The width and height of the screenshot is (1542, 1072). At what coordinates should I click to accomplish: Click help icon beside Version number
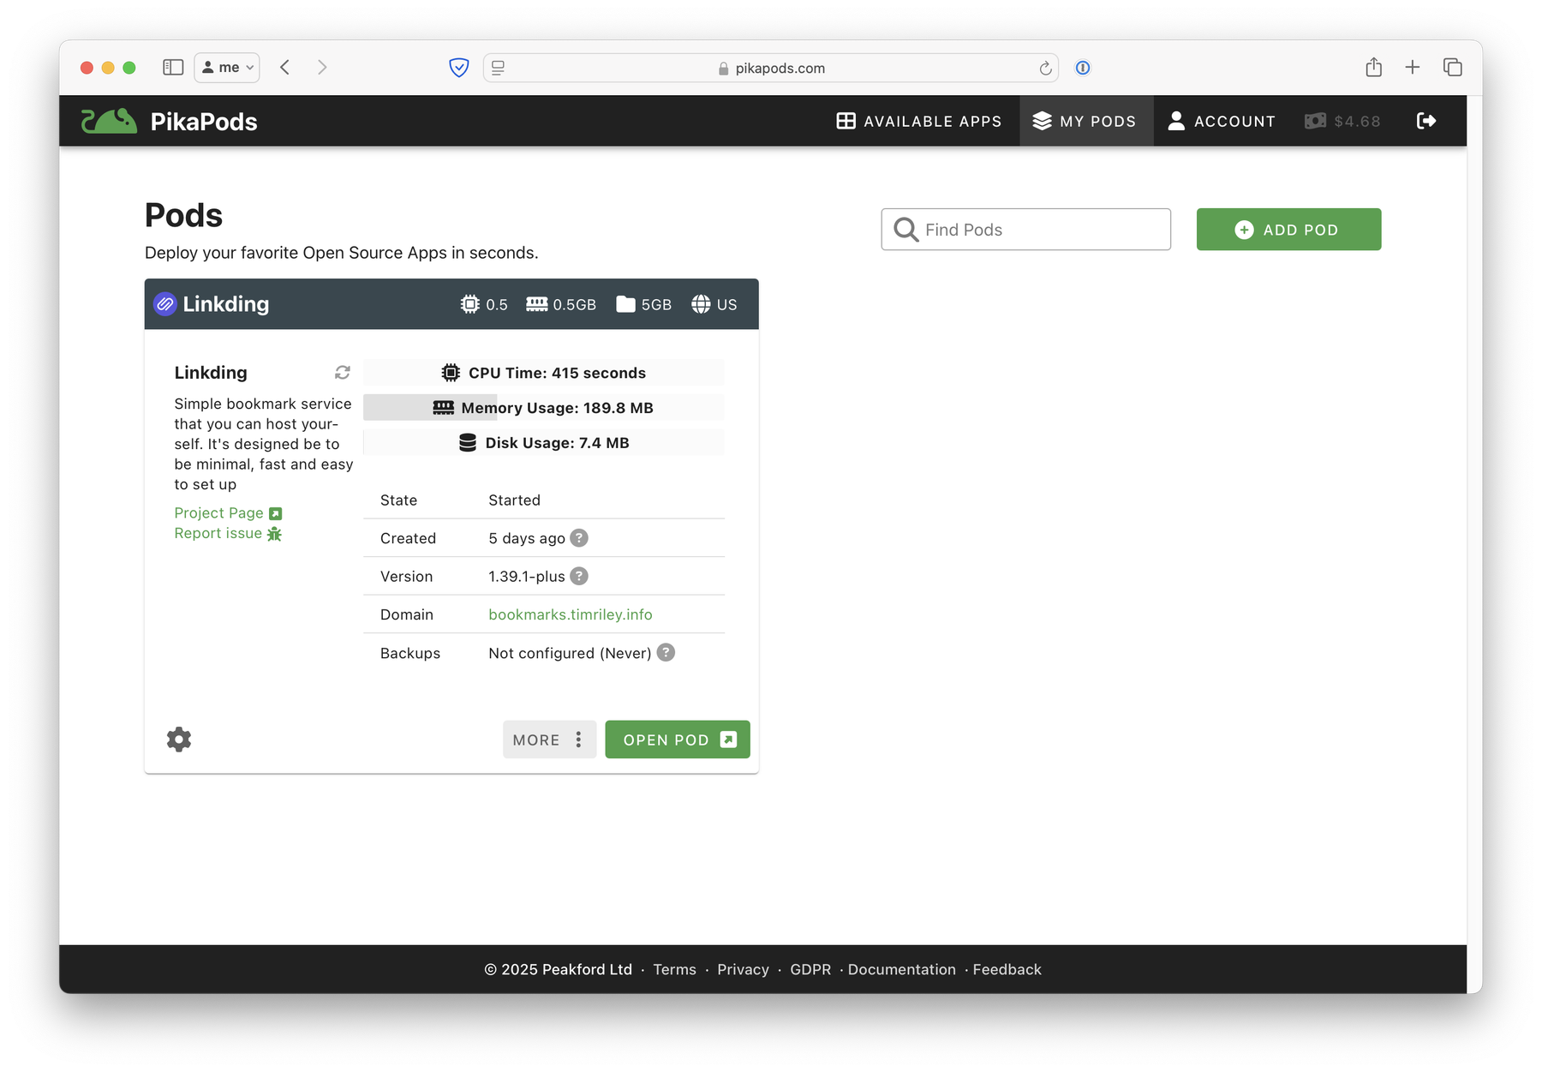coord(579,577)
